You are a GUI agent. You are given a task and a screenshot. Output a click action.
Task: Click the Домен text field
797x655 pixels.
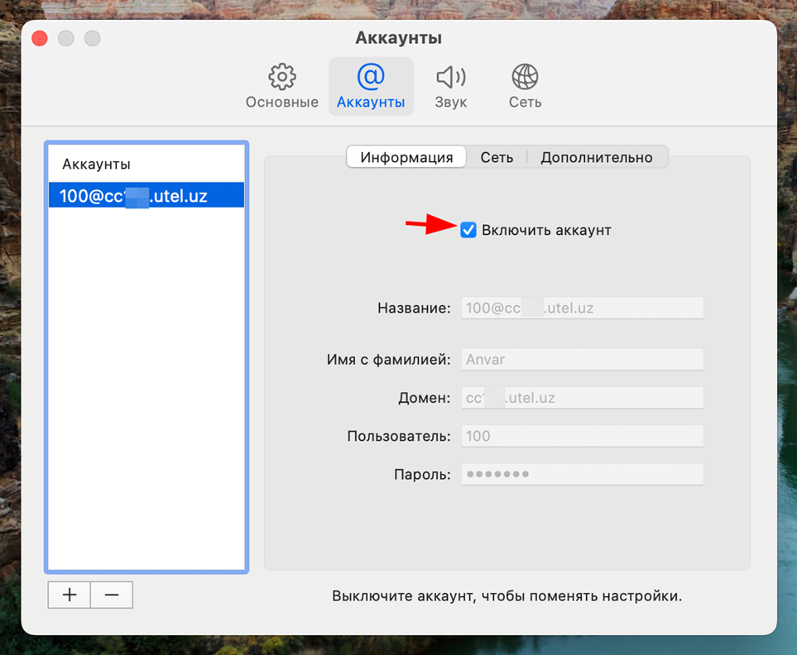(x=582, y=398)
